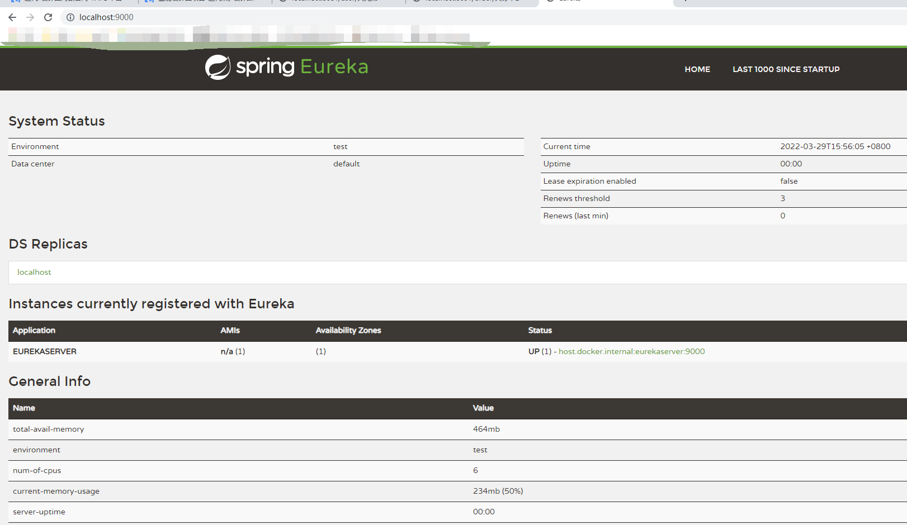Select the EUREKASERVER application row
The height and width of the screenshot is (525, 907).
pos(45,351)
